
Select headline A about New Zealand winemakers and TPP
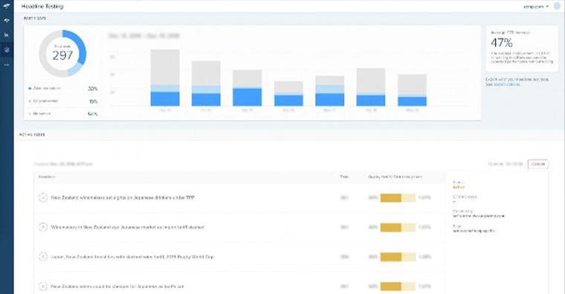[x=123, y=197]
